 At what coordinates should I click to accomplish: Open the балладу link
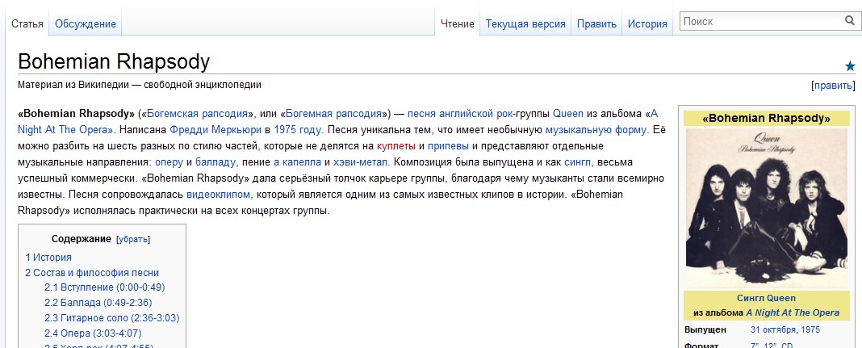(215, 163)
